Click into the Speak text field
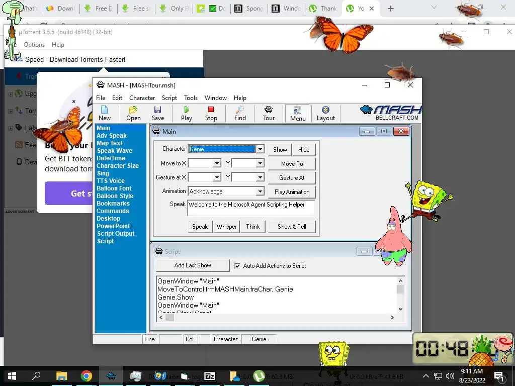 251,208
